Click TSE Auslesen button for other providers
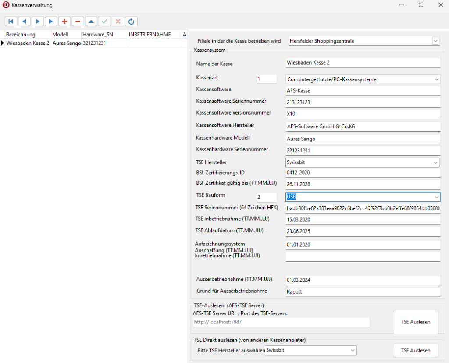Image resolution: width=449 pixels, height=363 pixels. point(416,350)
